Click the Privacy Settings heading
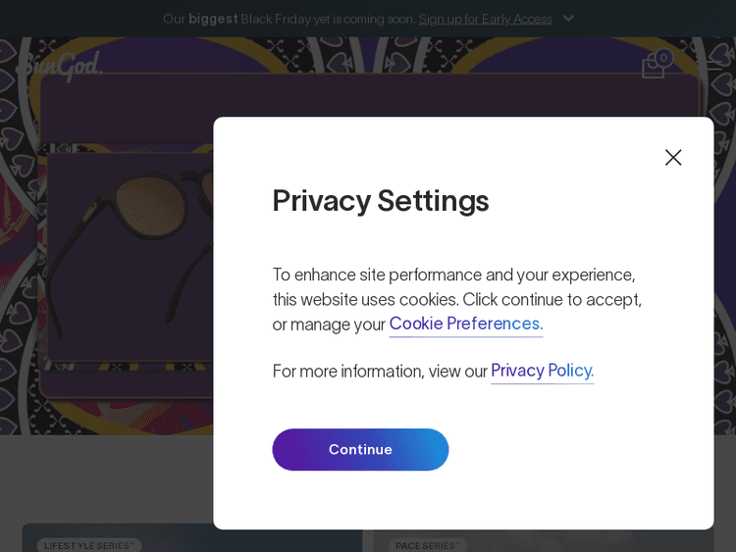The height and width of the screenshot is (552, 736). [381, 200]
